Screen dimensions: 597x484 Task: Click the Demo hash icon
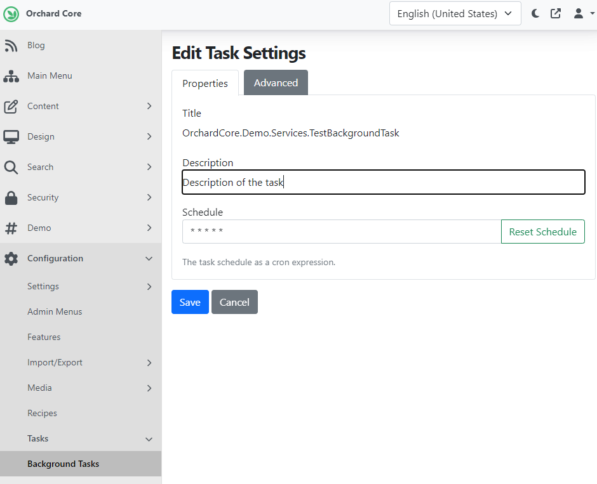[11, 228]
